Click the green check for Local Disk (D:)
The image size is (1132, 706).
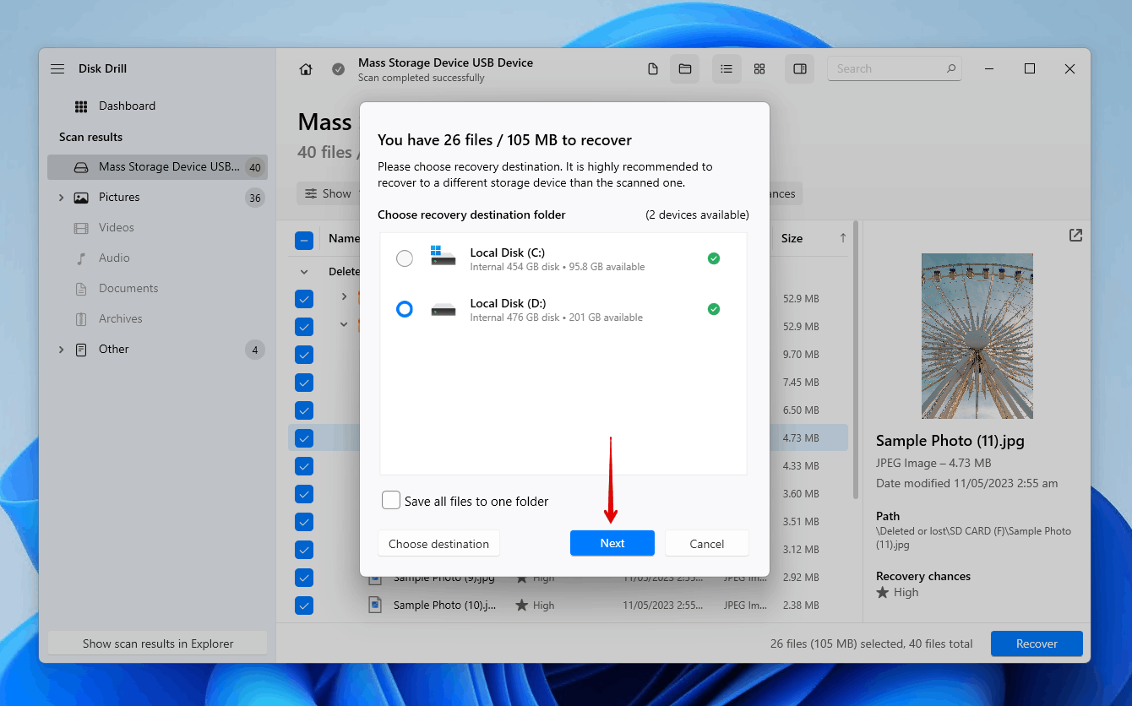click(x=714, y=309)
